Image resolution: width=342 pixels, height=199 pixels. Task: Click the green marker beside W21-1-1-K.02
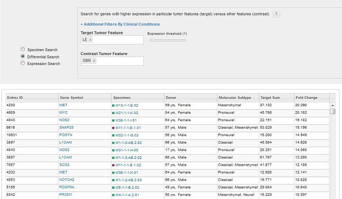point(113,113)
